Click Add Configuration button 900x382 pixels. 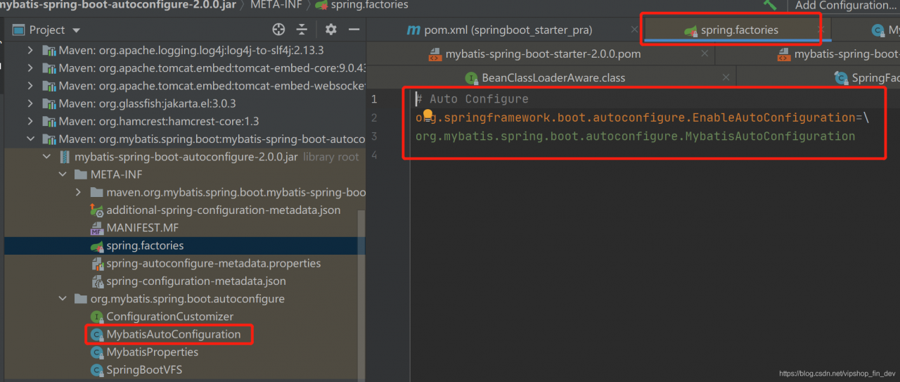tap(847, 5)
